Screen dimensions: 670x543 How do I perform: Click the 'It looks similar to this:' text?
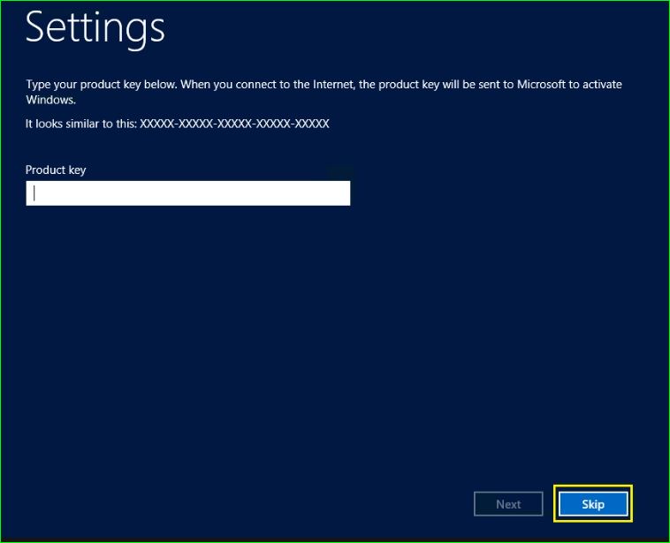pyautogui.click(x=80, y=124)
